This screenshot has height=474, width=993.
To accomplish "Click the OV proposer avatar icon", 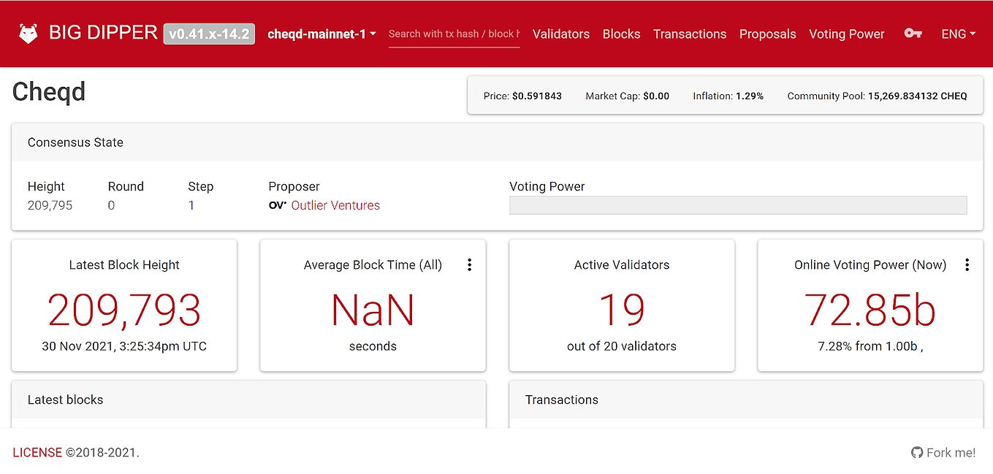I will pos(278,205).
